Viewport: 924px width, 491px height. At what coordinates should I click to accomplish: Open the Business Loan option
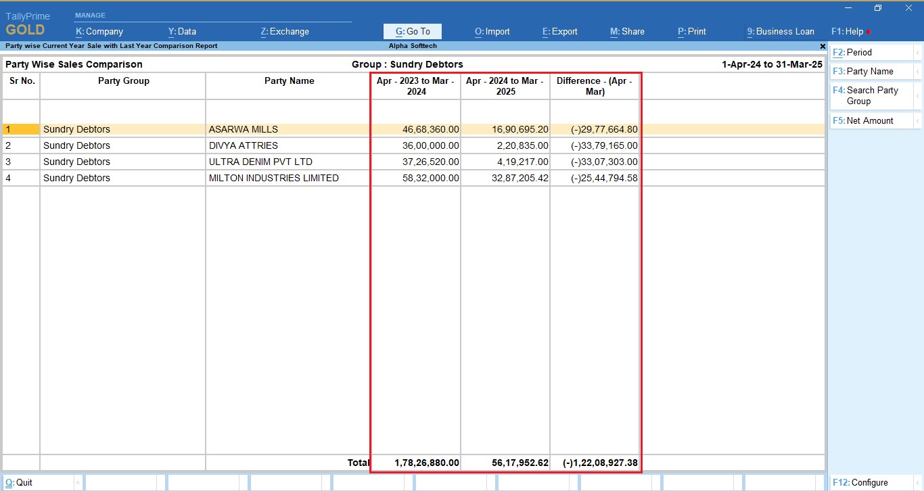781,31
